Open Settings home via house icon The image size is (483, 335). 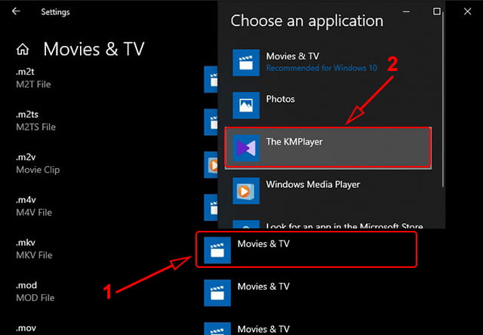point(23,49)
